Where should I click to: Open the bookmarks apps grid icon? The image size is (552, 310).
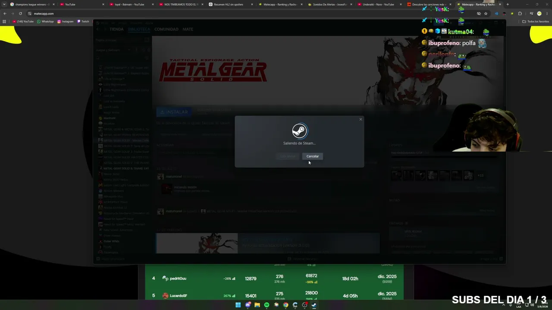tap(4, 22)
